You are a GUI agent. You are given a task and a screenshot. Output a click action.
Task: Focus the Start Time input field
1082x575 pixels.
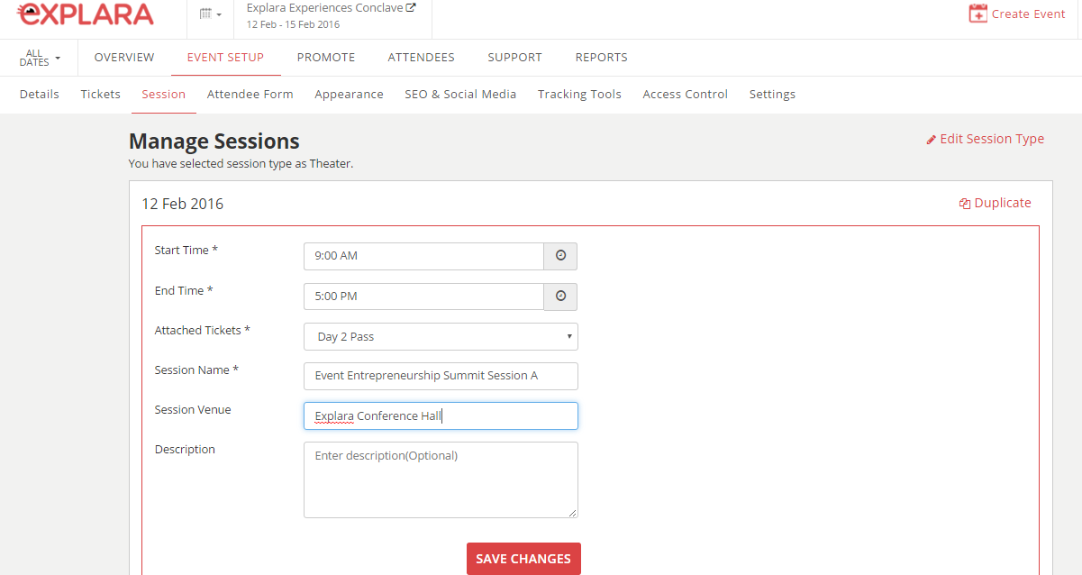[x=423, y=256]
